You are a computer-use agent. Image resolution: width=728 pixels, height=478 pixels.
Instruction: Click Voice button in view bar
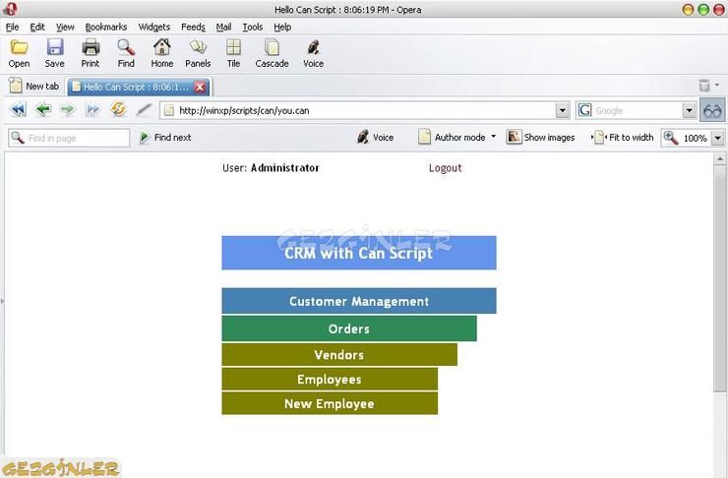click(375, 138)
